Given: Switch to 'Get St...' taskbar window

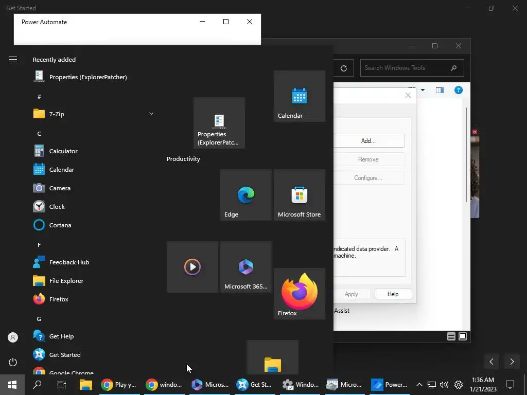Looking at the screenshot, I should tap(255, 385).
